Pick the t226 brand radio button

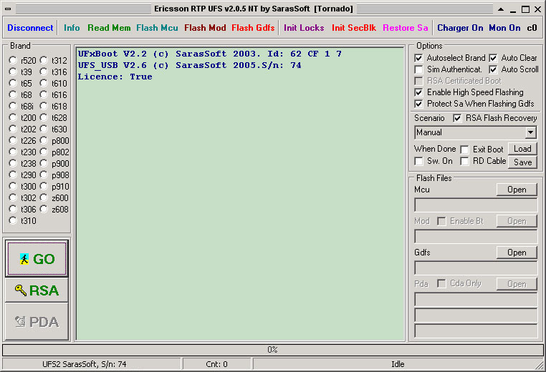click(x=13, y=140)
